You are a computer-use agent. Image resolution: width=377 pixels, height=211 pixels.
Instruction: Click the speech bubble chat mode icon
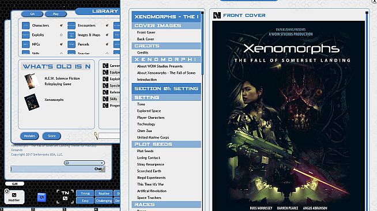pos(67,163)
